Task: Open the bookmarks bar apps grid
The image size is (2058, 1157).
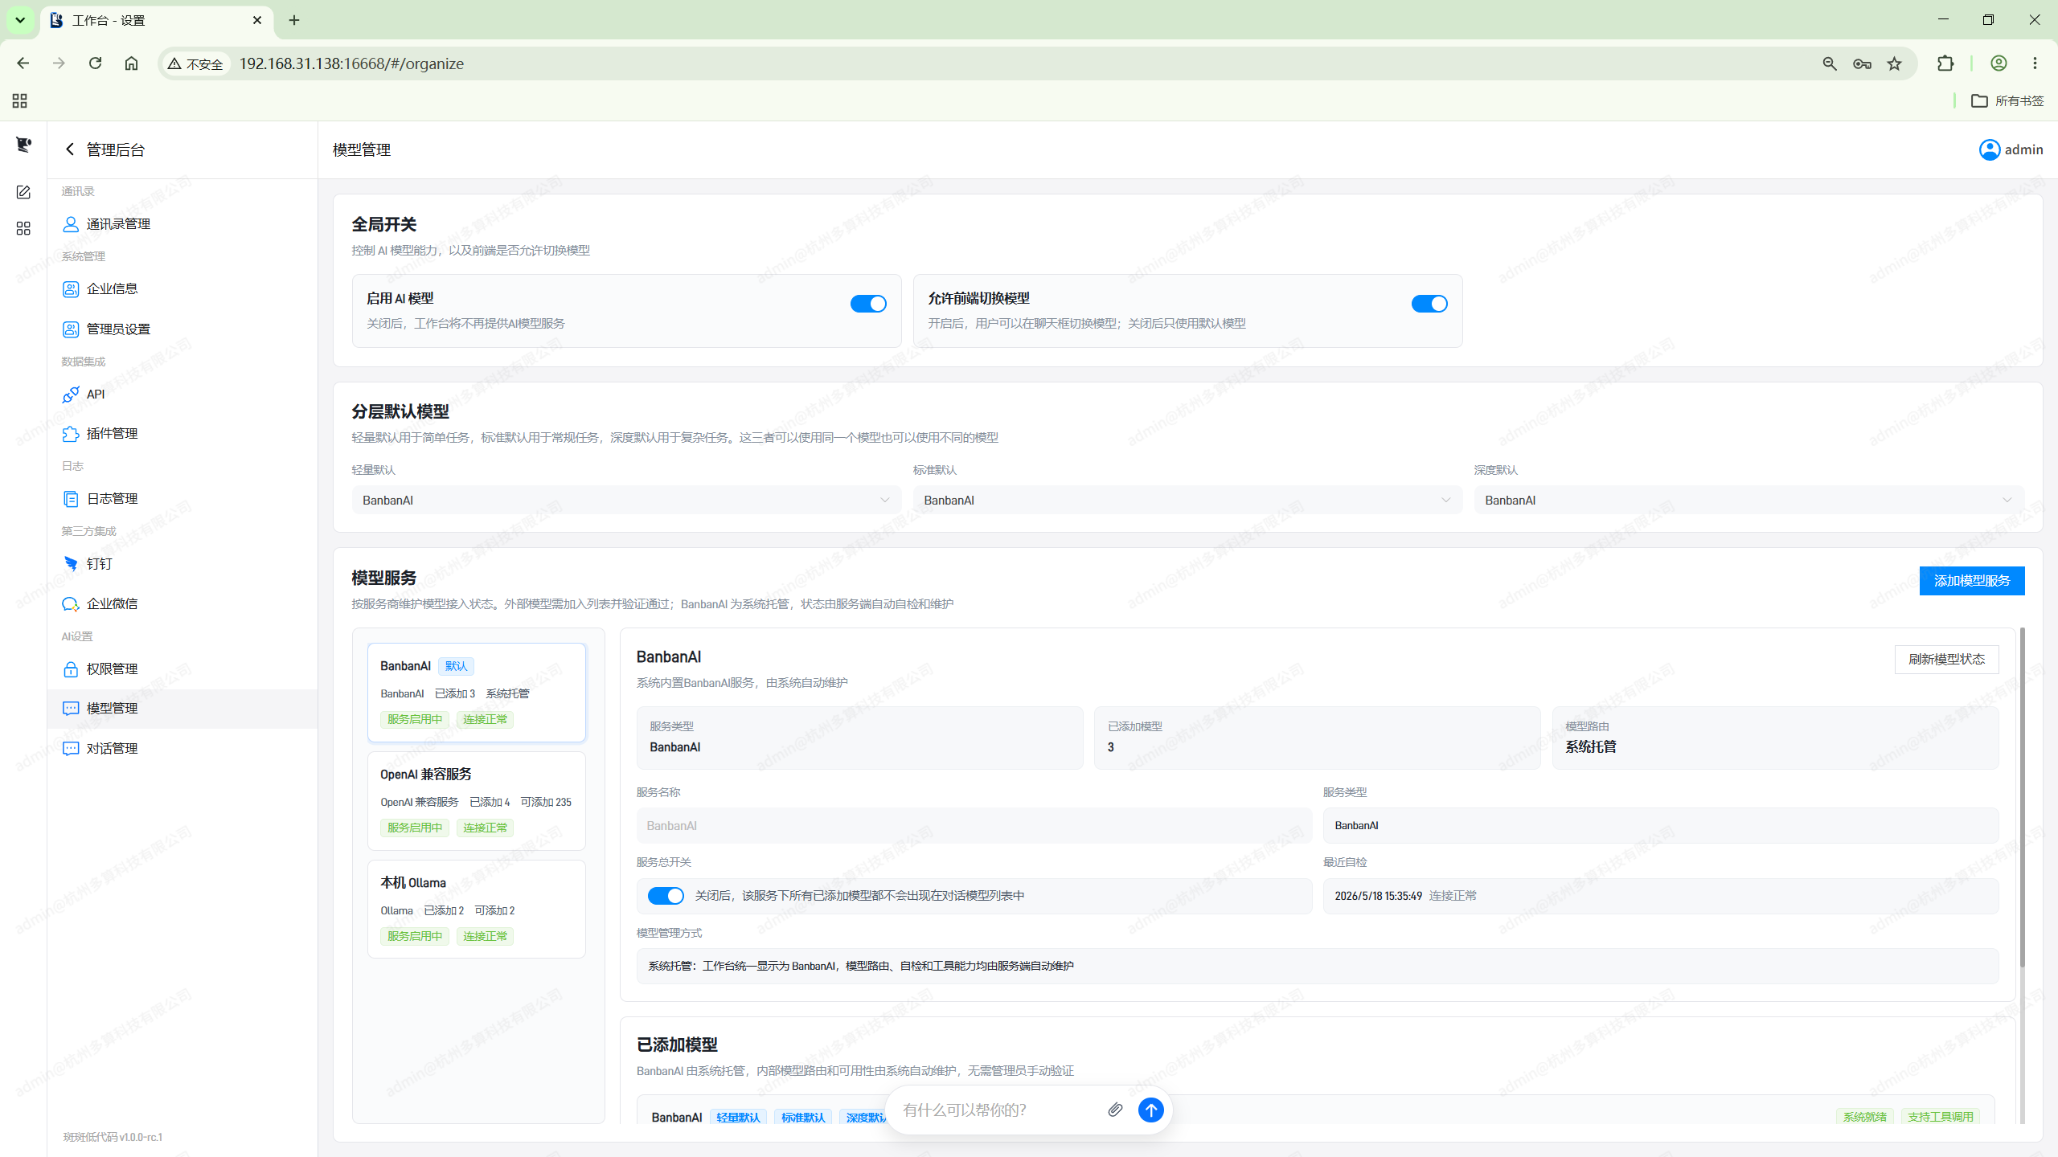Action: [x=20, y=100]
